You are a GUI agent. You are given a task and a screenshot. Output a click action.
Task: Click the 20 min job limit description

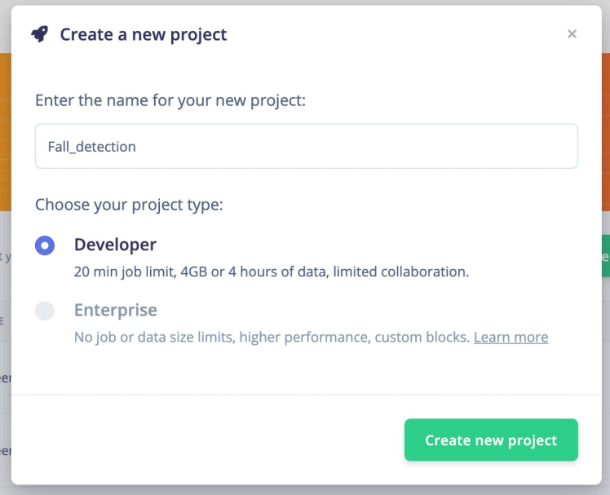pyautogui.click(x=271, y=272)
